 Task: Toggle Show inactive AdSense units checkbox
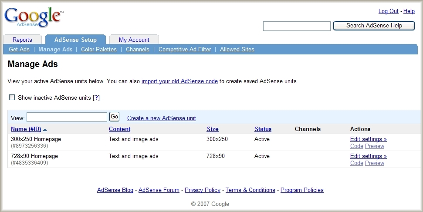point(12,98)
